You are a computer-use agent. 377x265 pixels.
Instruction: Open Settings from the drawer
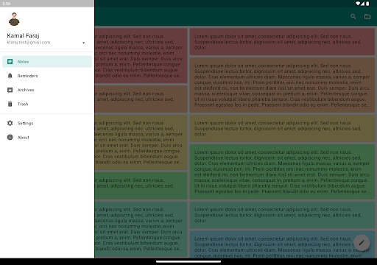click(47, 123)
